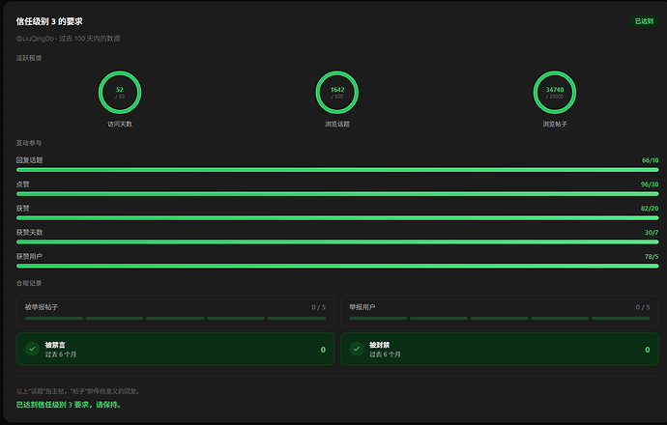Open the 被禁言 record card

point(175,349)
